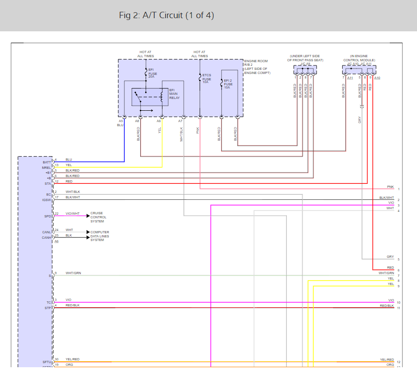Select the SPD terminal label
The width and height of the screenshot is (417, 379).
[x=47, y=216]
